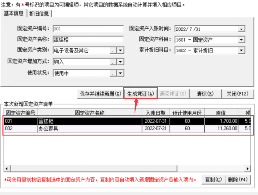This screenshot has height=195, width=258.
Task: Select the 002 办公家具 row
Action: tap(127, 128)
